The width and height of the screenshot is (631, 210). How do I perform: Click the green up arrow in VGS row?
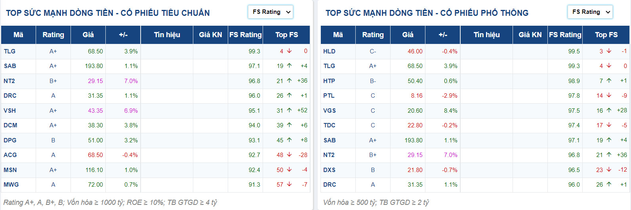click(609, 110)
